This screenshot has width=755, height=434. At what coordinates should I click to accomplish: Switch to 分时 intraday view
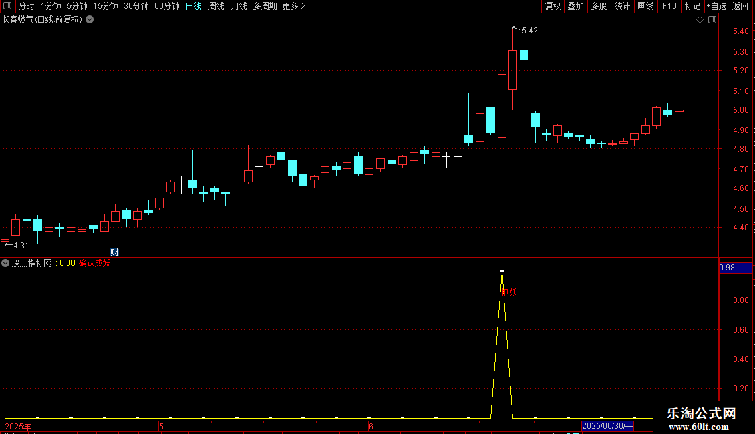pyautogui.click(x=26, y=6)
